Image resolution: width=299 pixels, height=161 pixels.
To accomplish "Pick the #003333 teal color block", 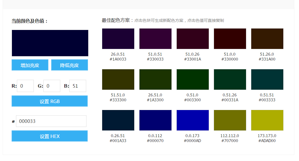I will 267,79.
